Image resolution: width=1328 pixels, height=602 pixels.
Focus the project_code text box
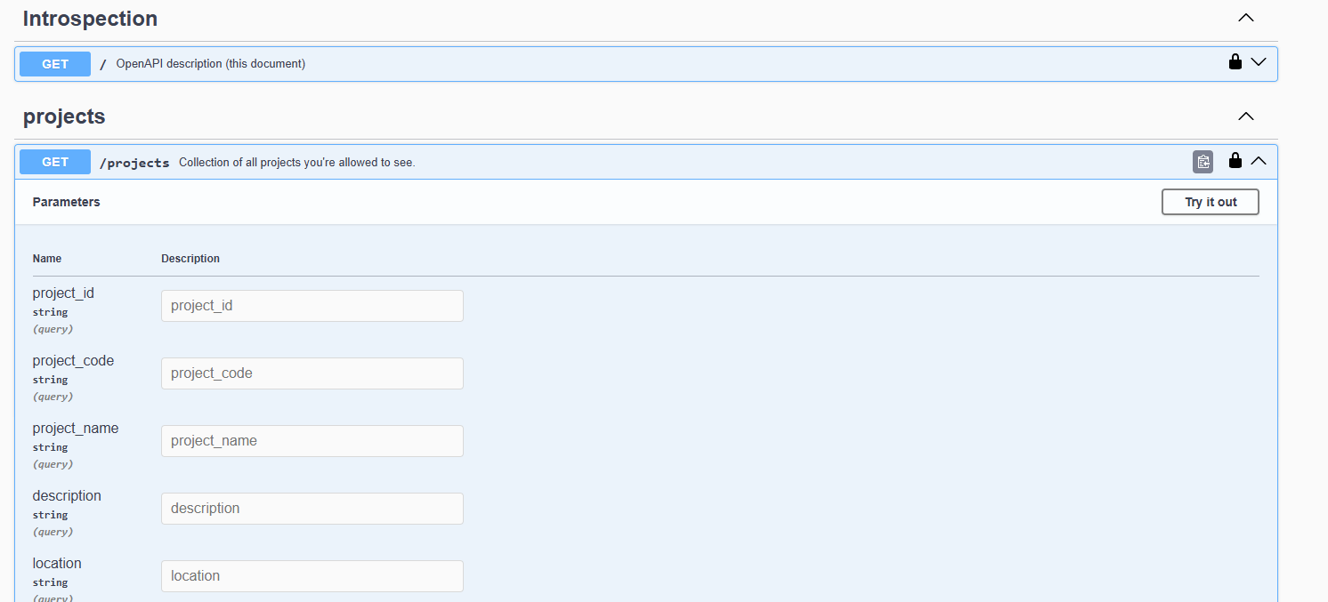coord(312,373)
